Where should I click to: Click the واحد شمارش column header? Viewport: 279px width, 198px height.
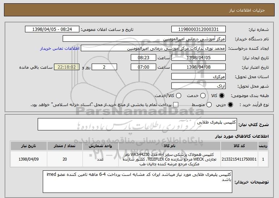[100, 146]
